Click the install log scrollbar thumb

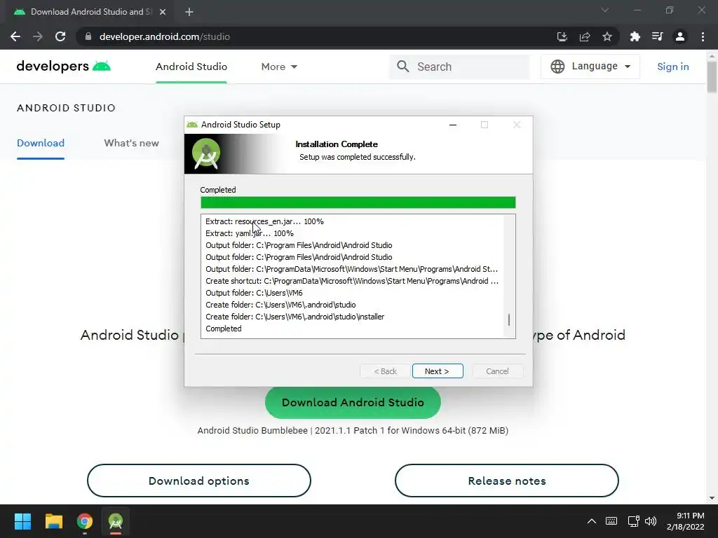coord(509,319)
